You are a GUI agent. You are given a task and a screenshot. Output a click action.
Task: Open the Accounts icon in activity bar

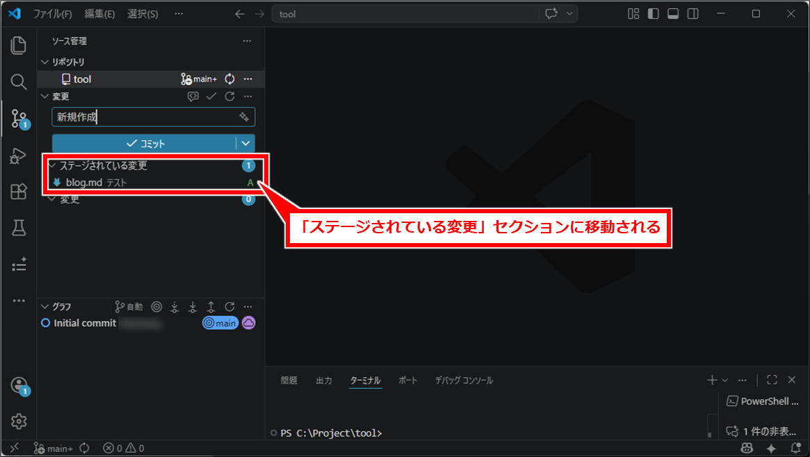point(19,385)
